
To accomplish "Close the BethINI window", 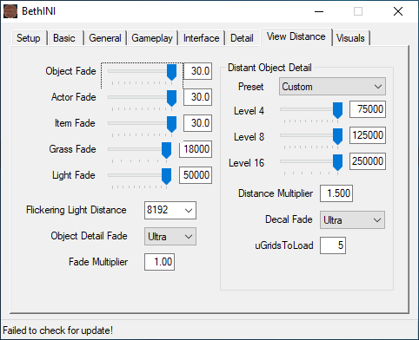I will click(x=398, y=11).
